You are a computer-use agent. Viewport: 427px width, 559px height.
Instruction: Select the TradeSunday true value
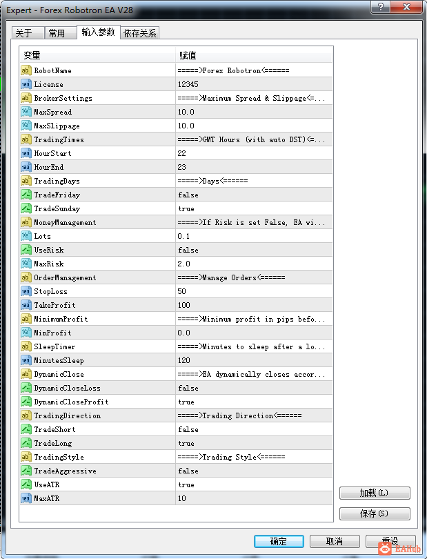[186, 209]
